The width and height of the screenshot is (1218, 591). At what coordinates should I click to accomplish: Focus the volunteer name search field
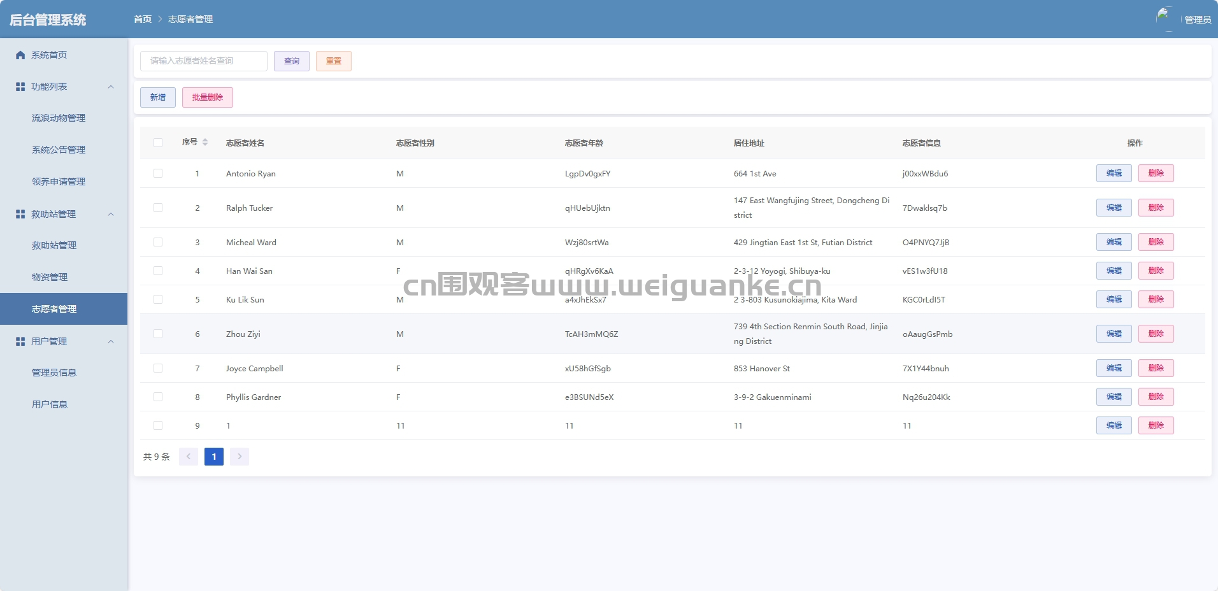(x=204, y=61)
